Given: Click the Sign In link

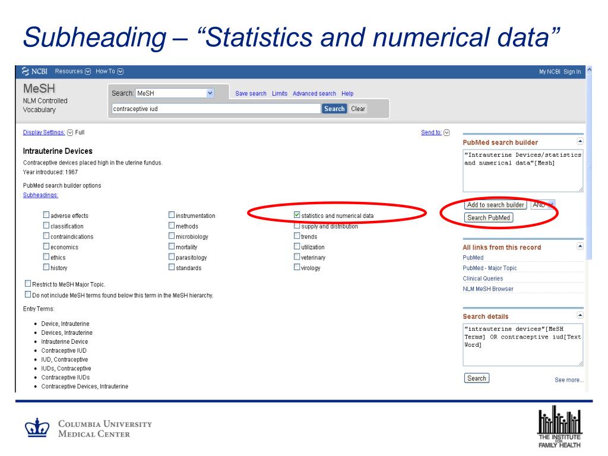Looking at the screenshot, I should pyautogui.click(x=572, y=72).
